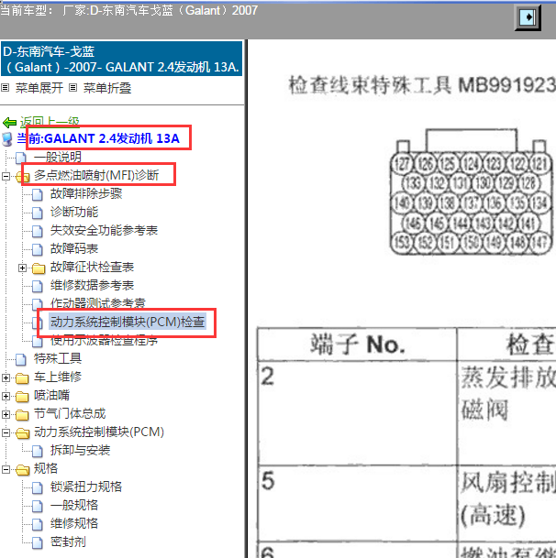Click page icon beside 维修规格
The width and height of the screenshot is (556, 558).
[x=38, y=524]
